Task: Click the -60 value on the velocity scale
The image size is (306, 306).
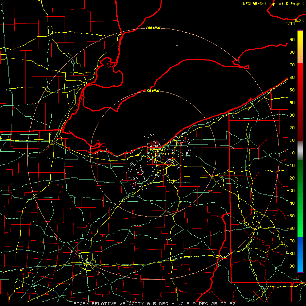Action: point(291,228)
